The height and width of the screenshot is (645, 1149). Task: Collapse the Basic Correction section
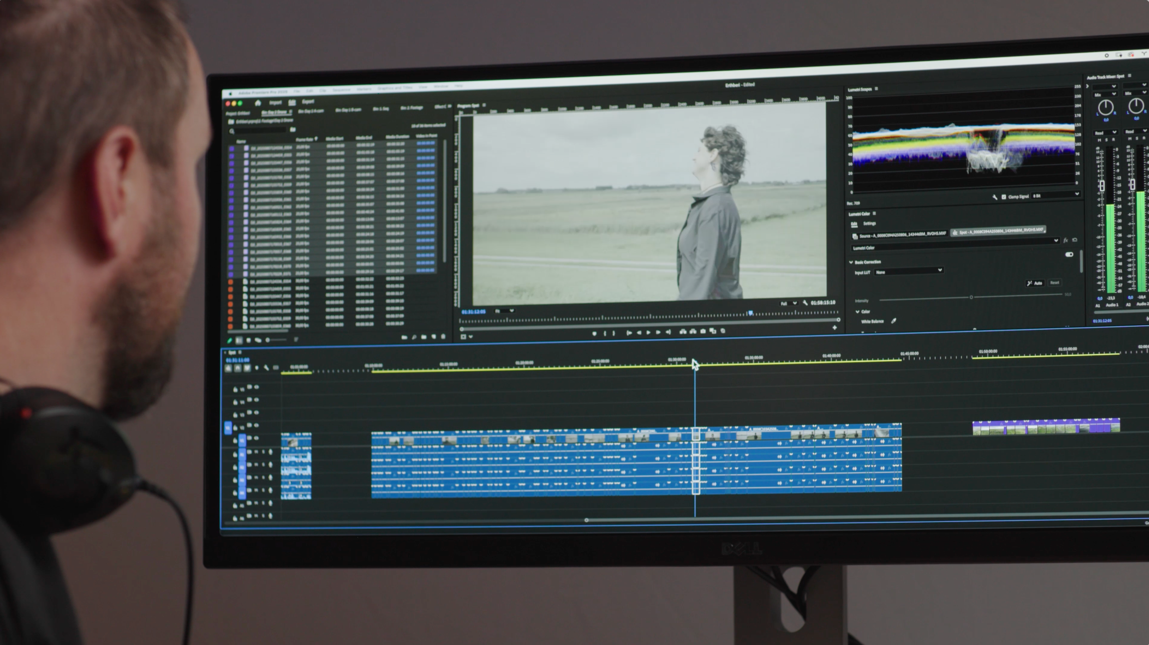tap(851, 262)
